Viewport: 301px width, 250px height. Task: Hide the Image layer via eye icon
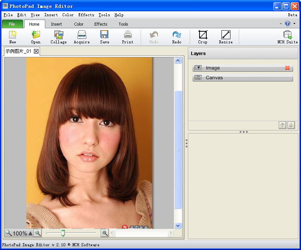(x=198, y=68)
